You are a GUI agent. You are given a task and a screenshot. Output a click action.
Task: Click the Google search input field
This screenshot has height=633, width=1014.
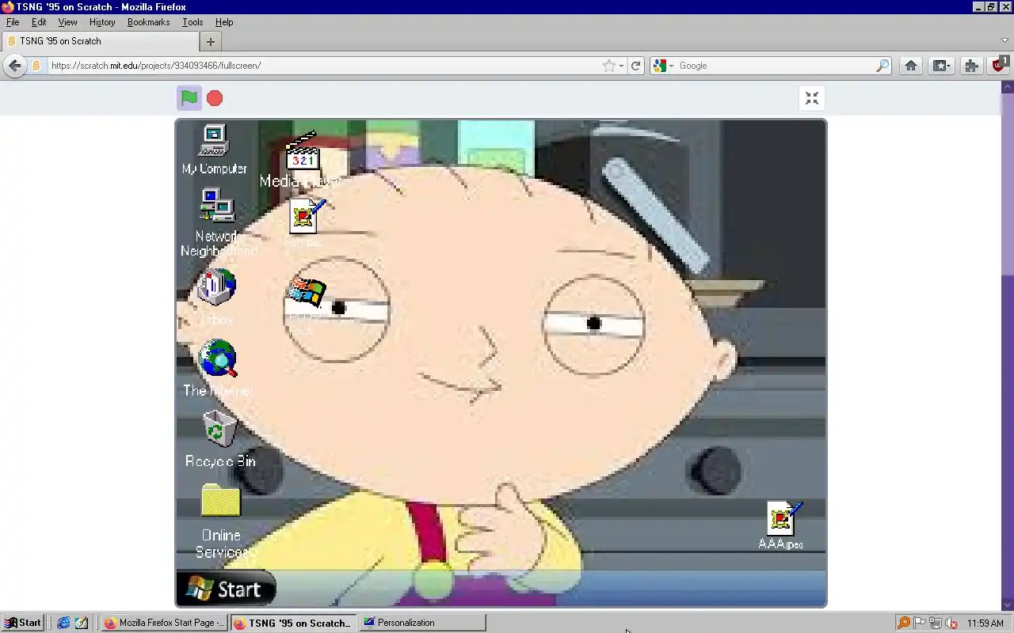pos(775,66)
